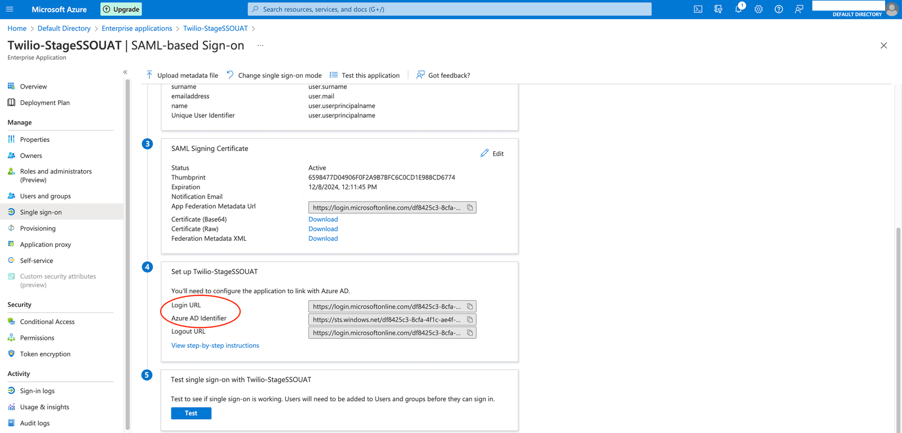Select Conditional Access in the sidebar

tap(47, 322)
